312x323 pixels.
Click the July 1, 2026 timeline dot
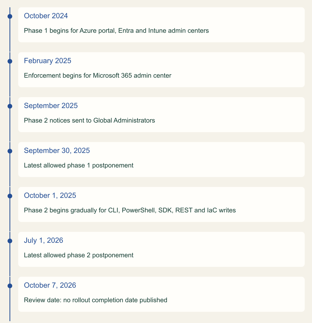(10, 241)
